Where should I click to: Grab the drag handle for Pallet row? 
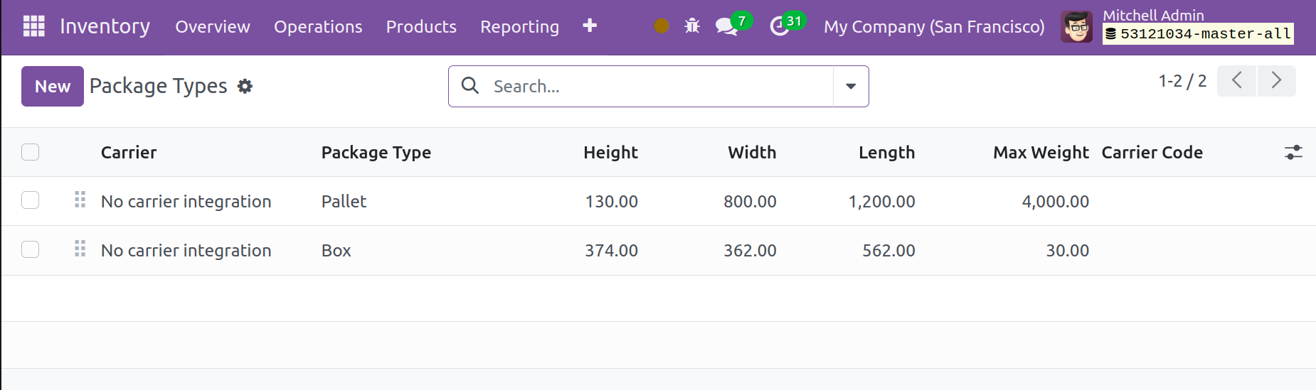(x=80, y=200)
